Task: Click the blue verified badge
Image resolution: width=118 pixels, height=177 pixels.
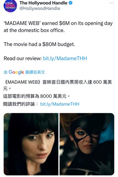Action: (x=71, y=3)
